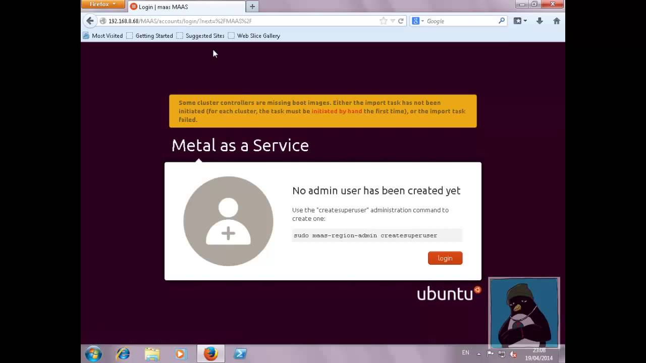The width and height of the screenshot is (646, 363).
Task: Click the createsuperuser command text
Action: pyautogui.click(x=365, y=235)
